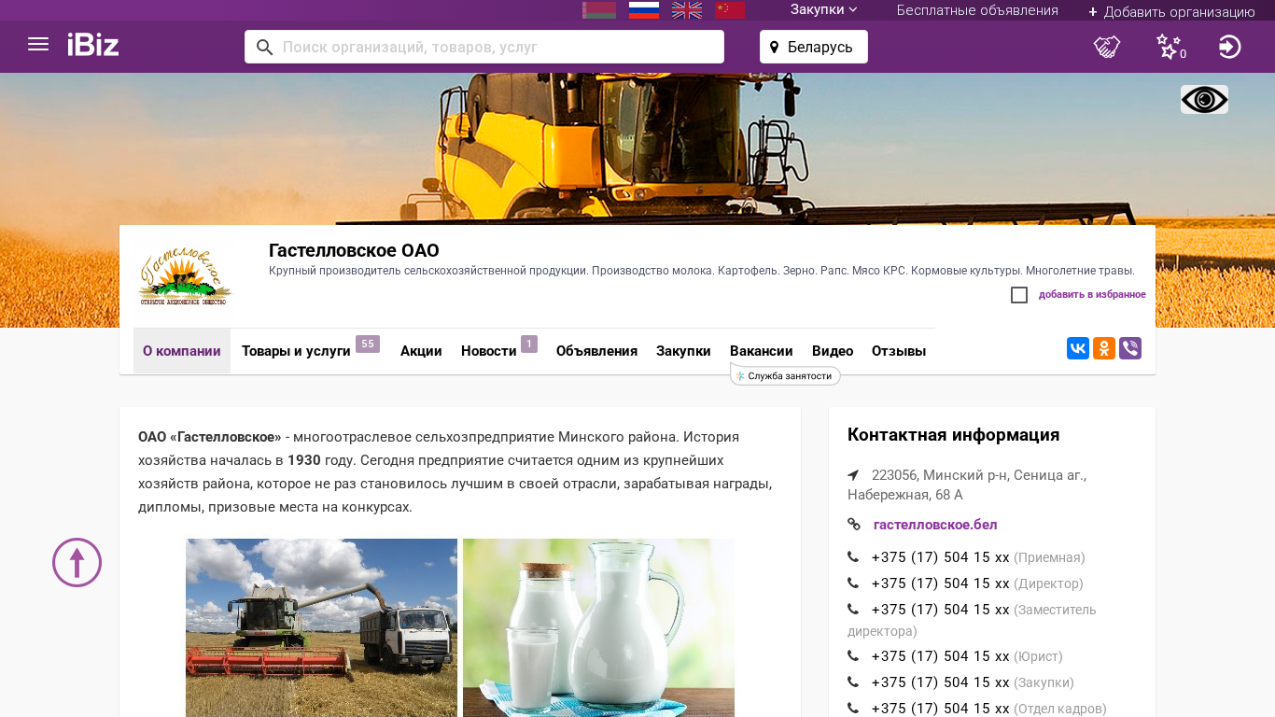Open the hamburger main menu
The width and height of the screenshot is (1275, 717).
click(x=38, y=44)
